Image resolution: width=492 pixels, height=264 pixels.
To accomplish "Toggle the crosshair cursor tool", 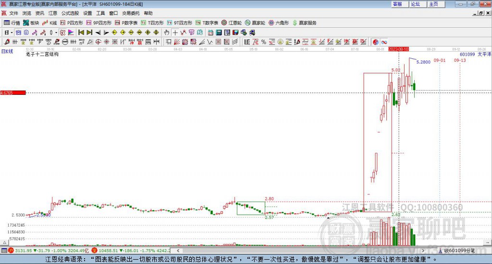I will 175,33.
